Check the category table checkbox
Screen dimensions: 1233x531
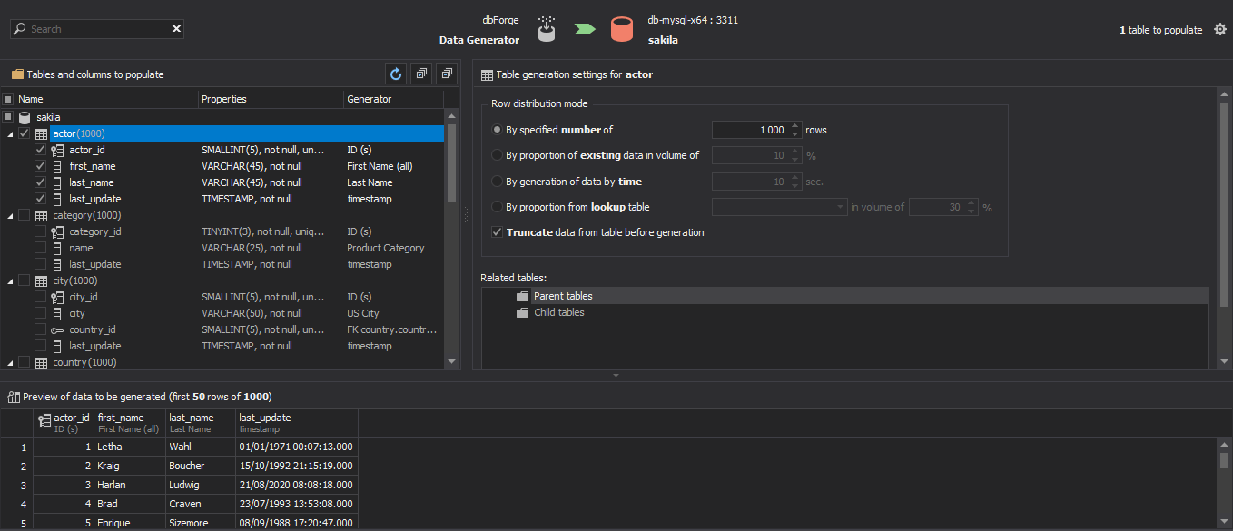(x=25, y=215)
